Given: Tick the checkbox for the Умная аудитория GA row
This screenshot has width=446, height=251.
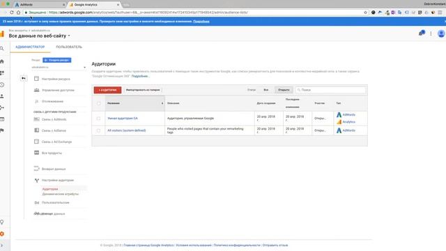Looking at the screenshot, I should pyautogui.click(x=98, y=119).
